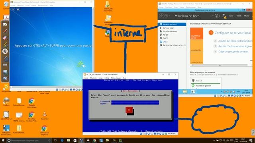
Task: Open File Explorer from host taskbar
Action: click(x=69, y=140)
